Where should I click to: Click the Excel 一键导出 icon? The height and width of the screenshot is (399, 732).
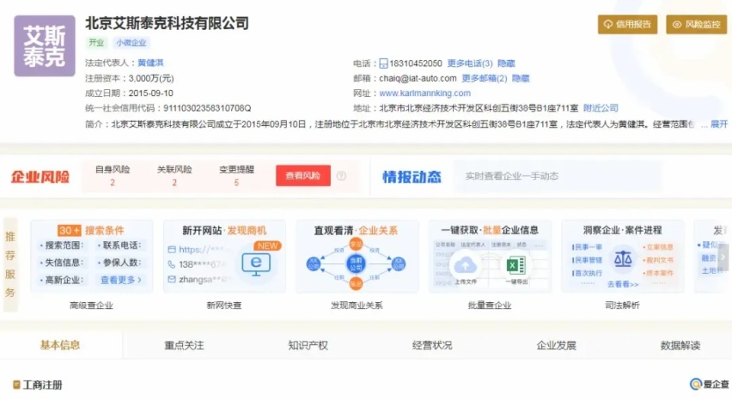point(516,266)
